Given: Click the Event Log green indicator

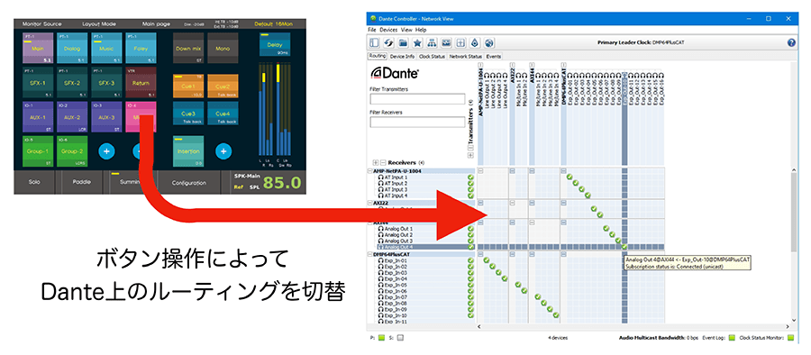Looking at the screenshot, I should pos(732,338).
